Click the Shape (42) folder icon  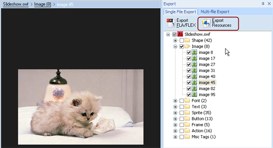[x=187, y=41]
